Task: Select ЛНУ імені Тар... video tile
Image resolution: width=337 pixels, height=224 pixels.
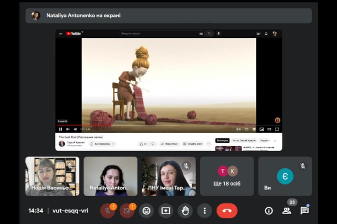Action: (169, 176)
